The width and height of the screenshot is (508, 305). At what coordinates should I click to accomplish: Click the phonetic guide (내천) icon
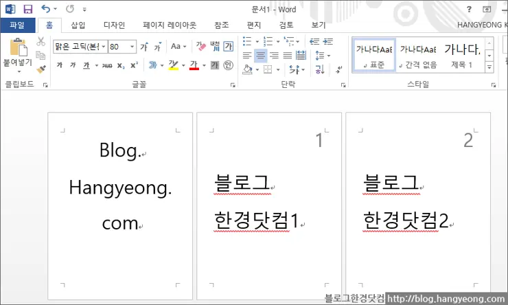pyautogui.click(x=215, y=46)
